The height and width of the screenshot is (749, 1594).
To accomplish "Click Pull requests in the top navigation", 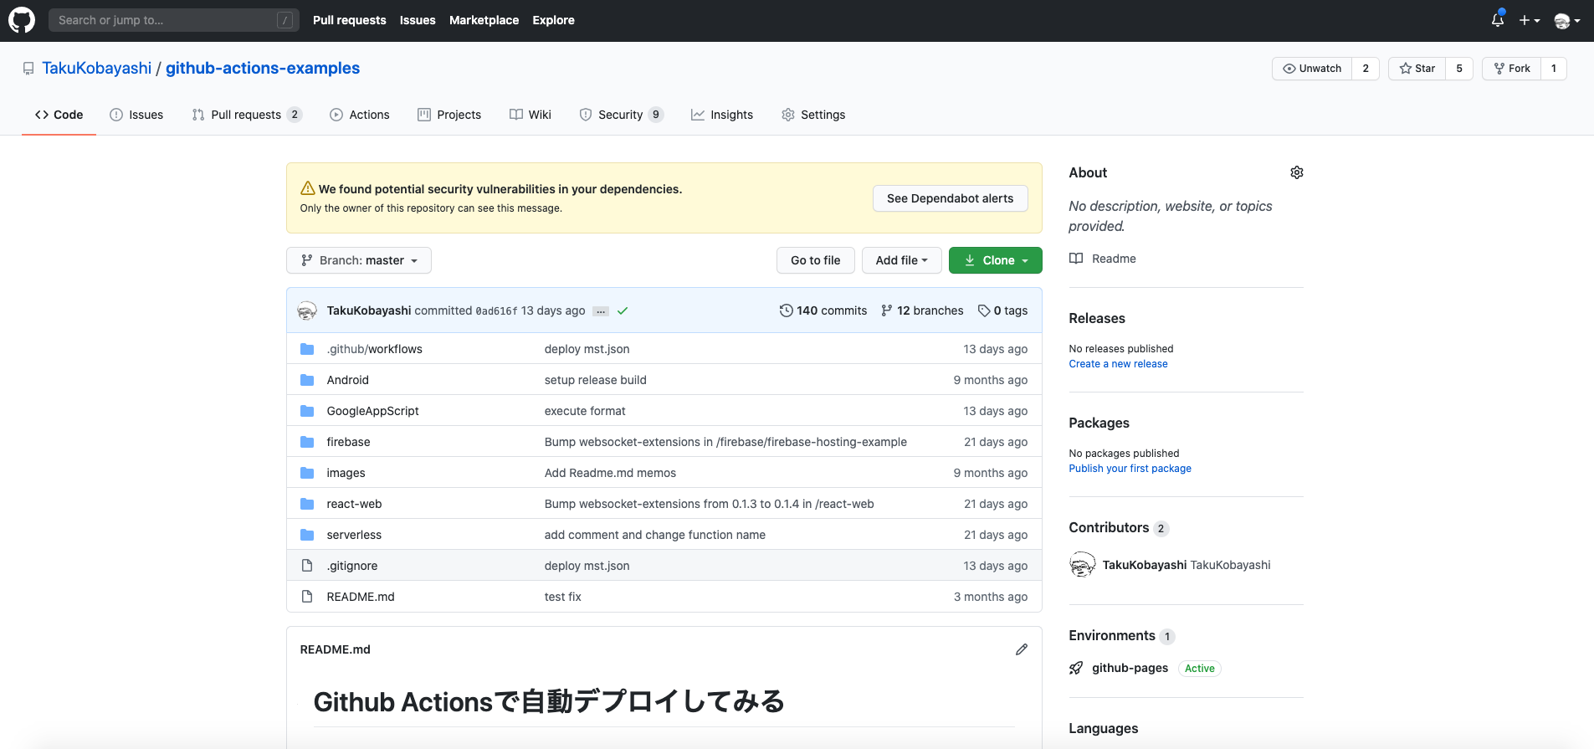I will click(x=350, y=20).
